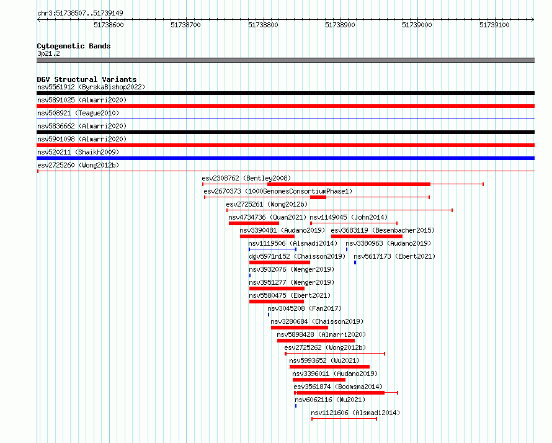Click the 3p21.2 band label
The width and height of the screenshot is (552, 443).
(x=48, y=54)
